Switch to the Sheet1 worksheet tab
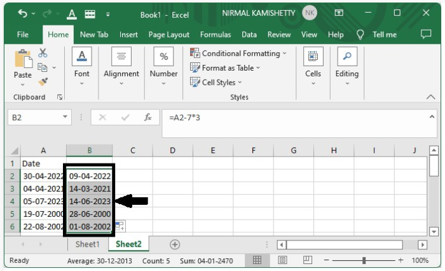 (88, 244)
